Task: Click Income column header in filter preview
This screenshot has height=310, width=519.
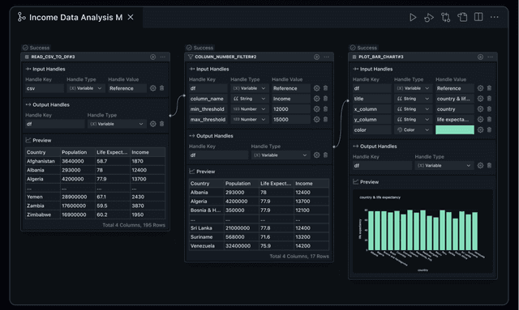Action: pyautogui.click(x=311, y=184)
